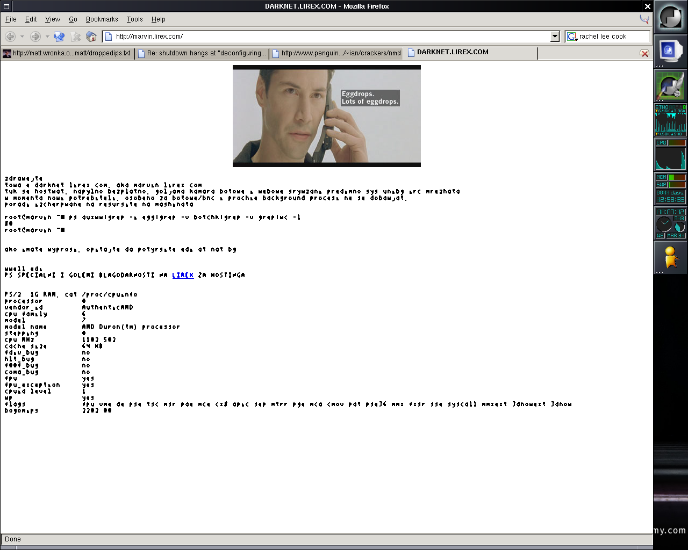
Task: Click the MEM and SWP usage dockapp
Action: (670, 189)
